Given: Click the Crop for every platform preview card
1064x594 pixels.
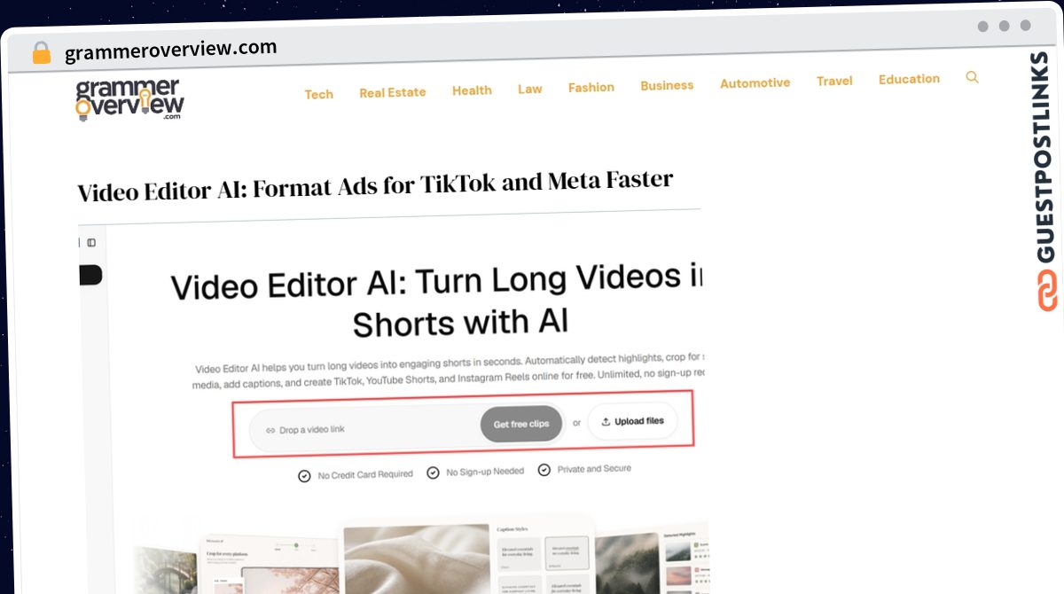Looking at the screenshot, I should pos(270,565).
